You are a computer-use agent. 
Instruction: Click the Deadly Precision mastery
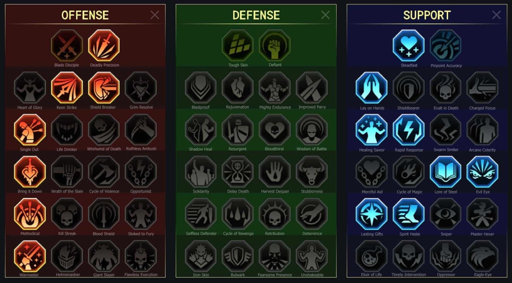click(x=104, y=45)
